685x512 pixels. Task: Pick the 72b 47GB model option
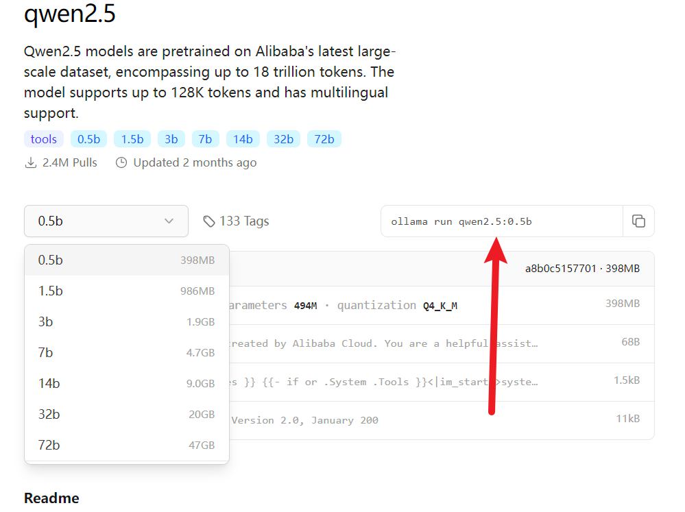click(x=127, y=445)
